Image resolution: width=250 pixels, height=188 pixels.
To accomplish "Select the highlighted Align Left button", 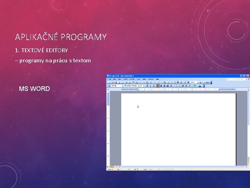I will [158, 86].
